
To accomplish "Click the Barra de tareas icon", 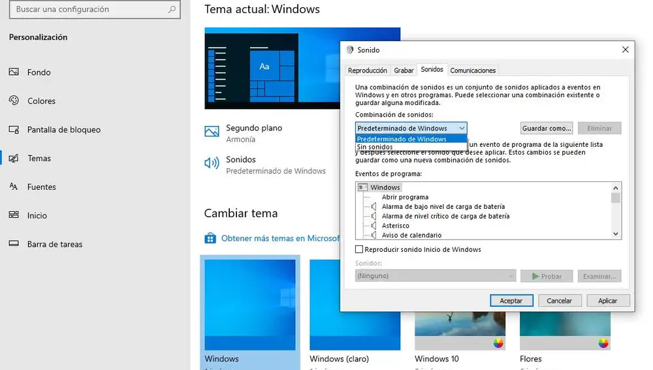I will [x=14, y=243].
